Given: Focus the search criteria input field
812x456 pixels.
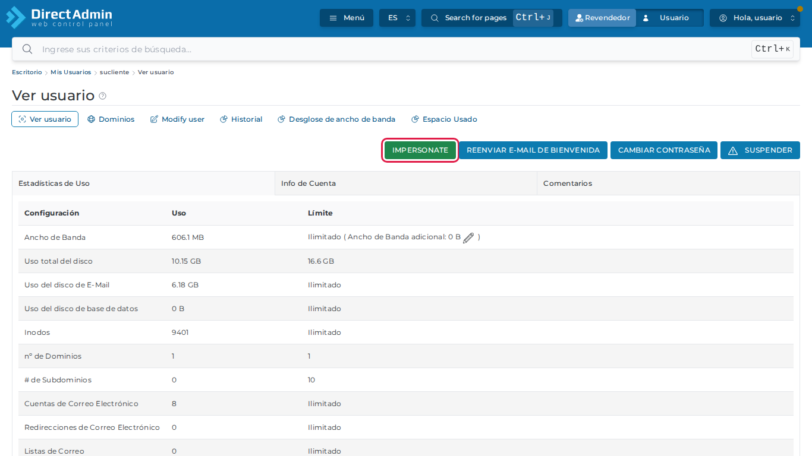Looking at the screenshot, I should (392, 49).
